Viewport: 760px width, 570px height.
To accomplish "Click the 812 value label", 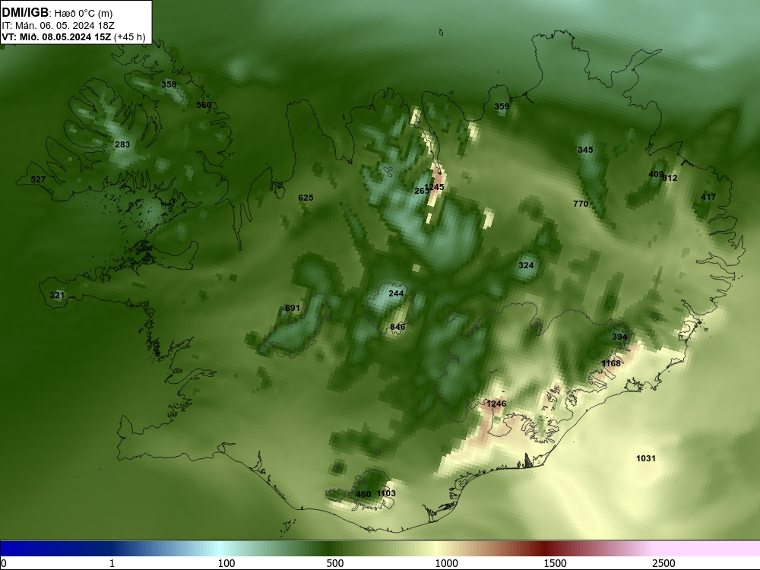I will [670, 178].
